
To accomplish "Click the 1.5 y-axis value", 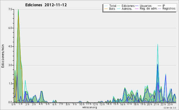I will [10, 84].
